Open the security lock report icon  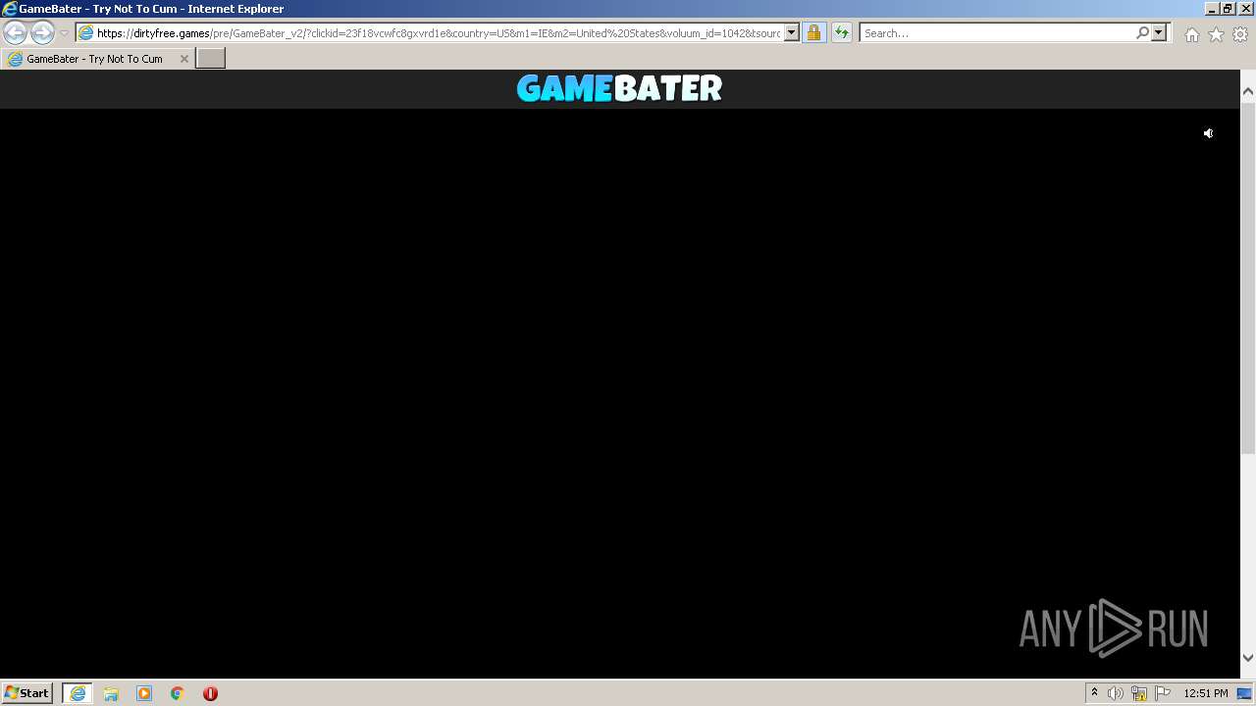[x=813, y=33]
